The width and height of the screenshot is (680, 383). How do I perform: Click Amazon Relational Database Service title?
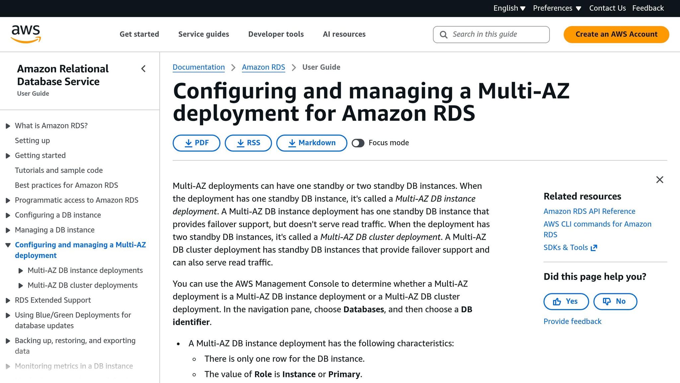click(x=63, y=75)
